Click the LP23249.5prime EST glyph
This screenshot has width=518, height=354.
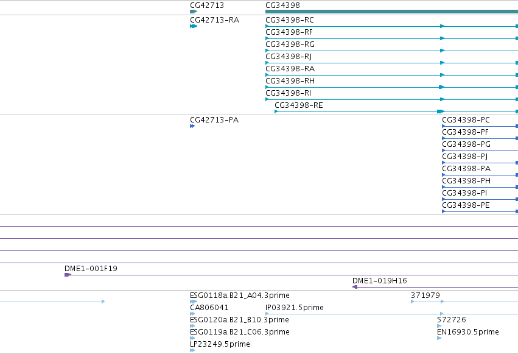coord(192,350)
